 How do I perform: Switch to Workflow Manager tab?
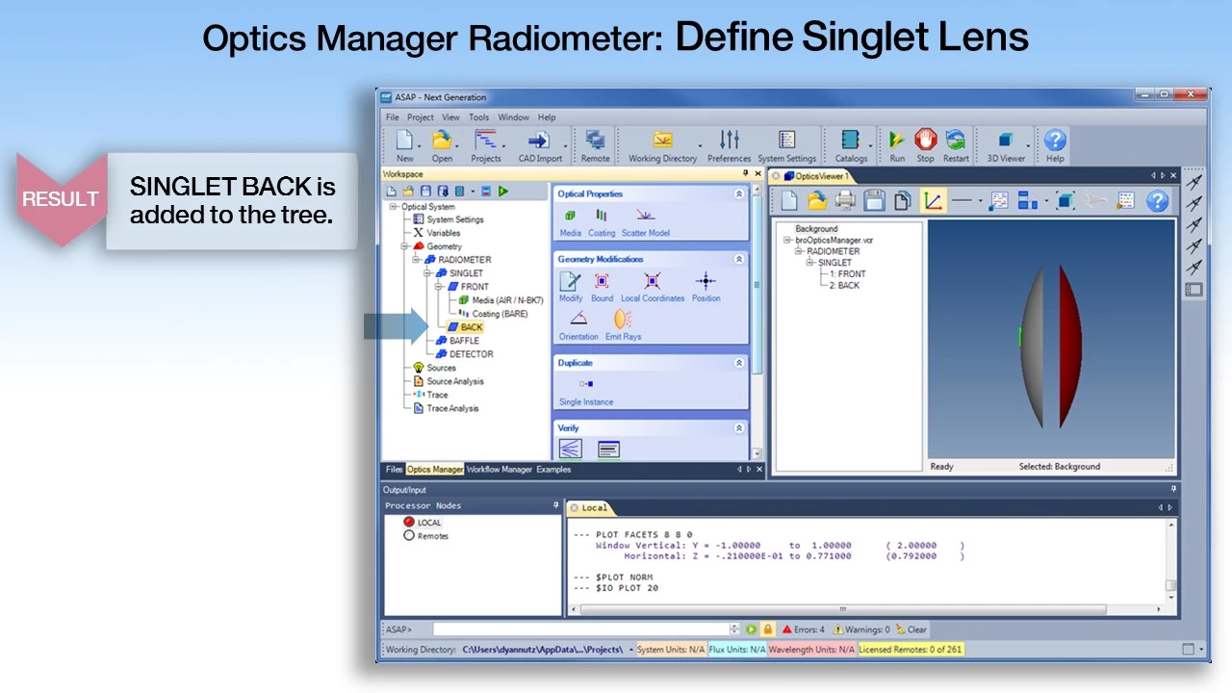coord(499,470)
